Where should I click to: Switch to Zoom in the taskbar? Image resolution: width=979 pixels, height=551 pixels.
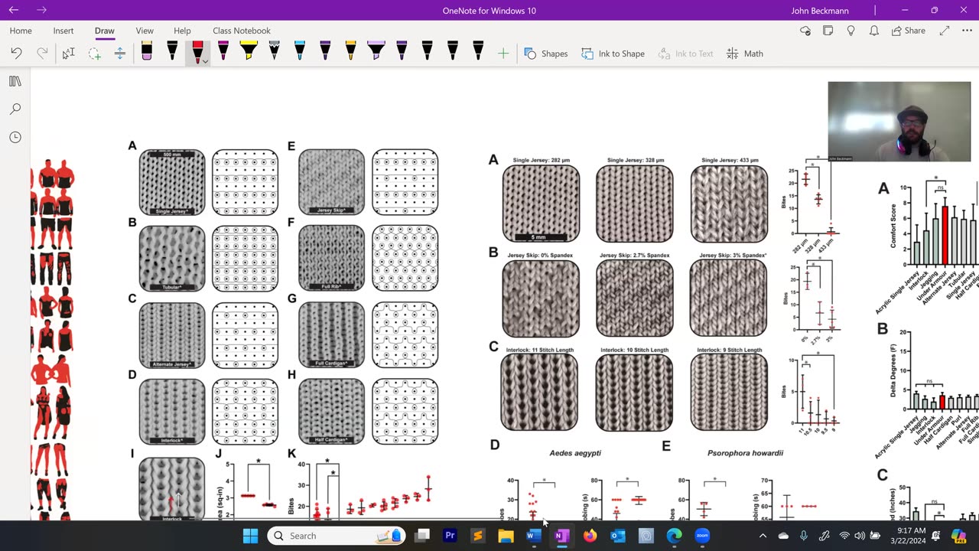point(702,536)
